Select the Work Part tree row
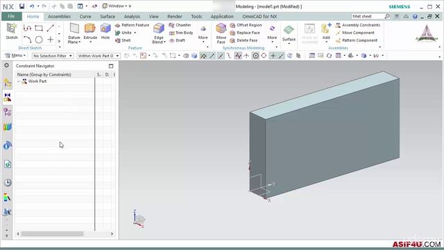The image size is (444, 250). [65, 81]
